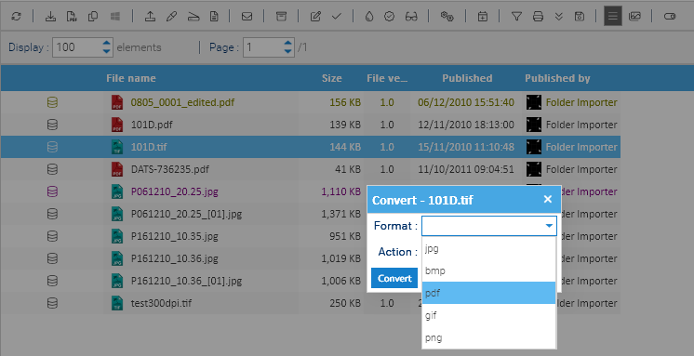Click the pen edit icon
Viewport: 694px width, 356px height.
tap(171, 17)
